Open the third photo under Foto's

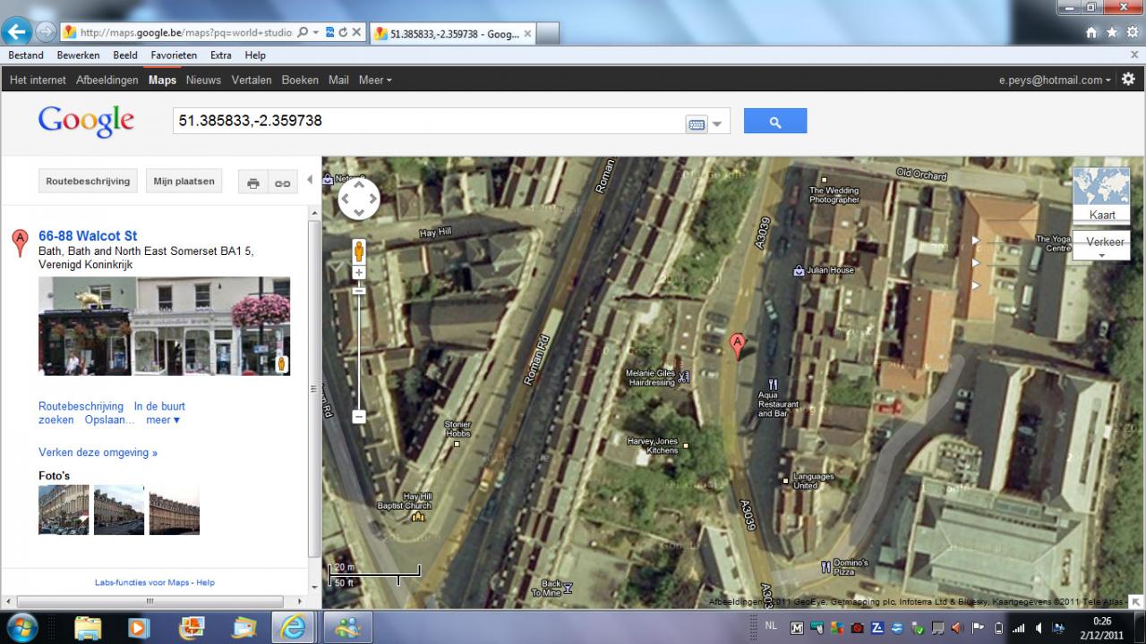point(175,510)
